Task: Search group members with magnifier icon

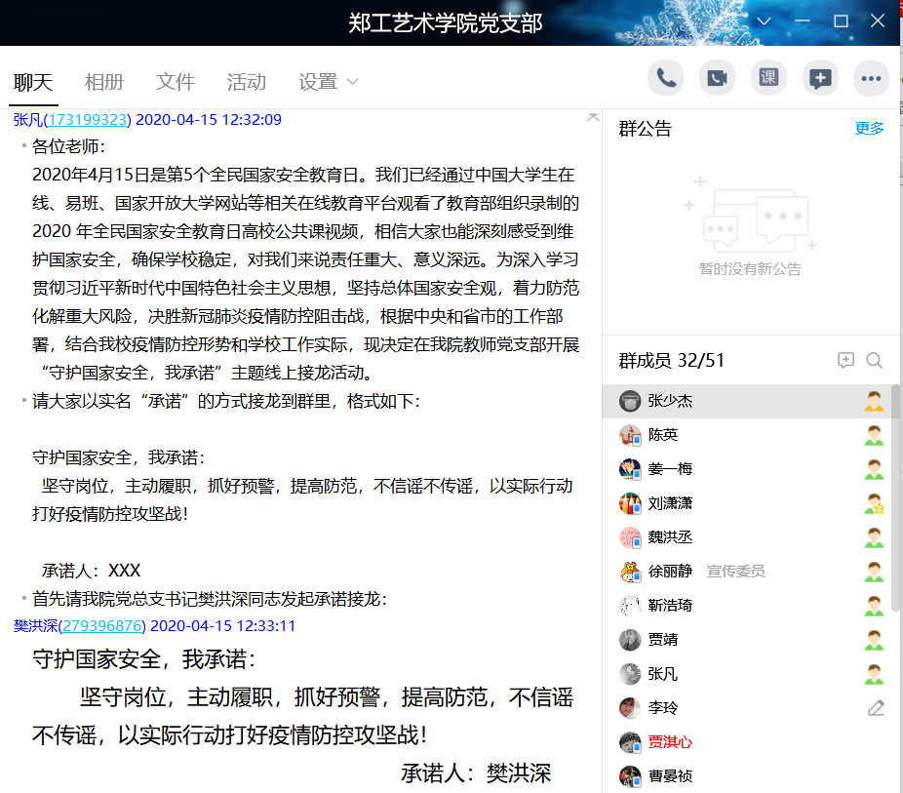Action: (874, 361)
